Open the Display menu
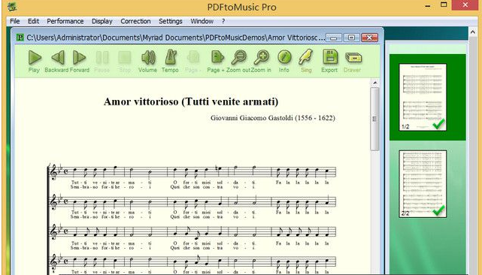This screenshot has width=482, height=275. coord(102,21)
